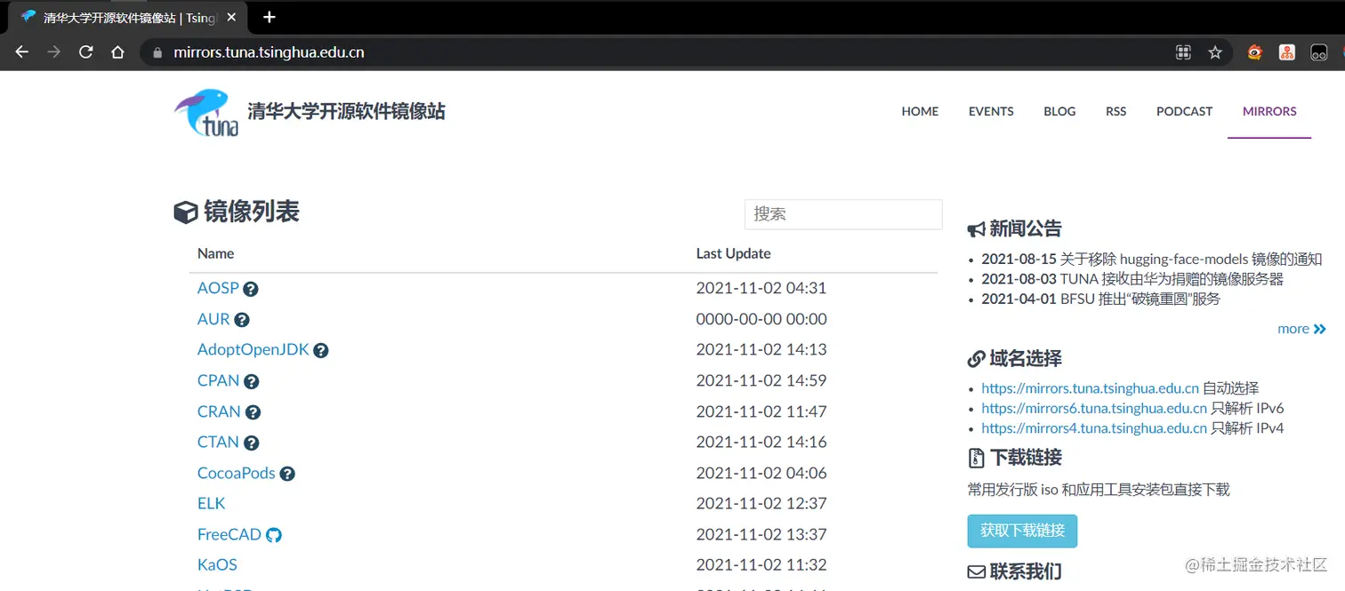Click the Last Update column header
The height and width of the screenshot is (591, 1345).
pos(733,253)
